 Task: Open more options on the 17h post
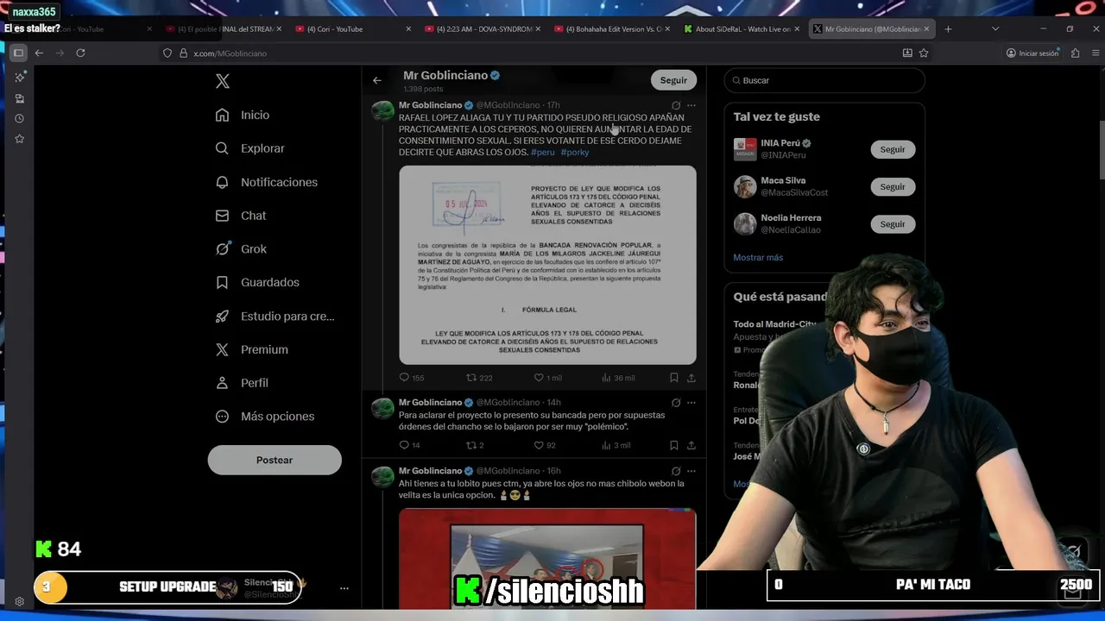(691, 105)
